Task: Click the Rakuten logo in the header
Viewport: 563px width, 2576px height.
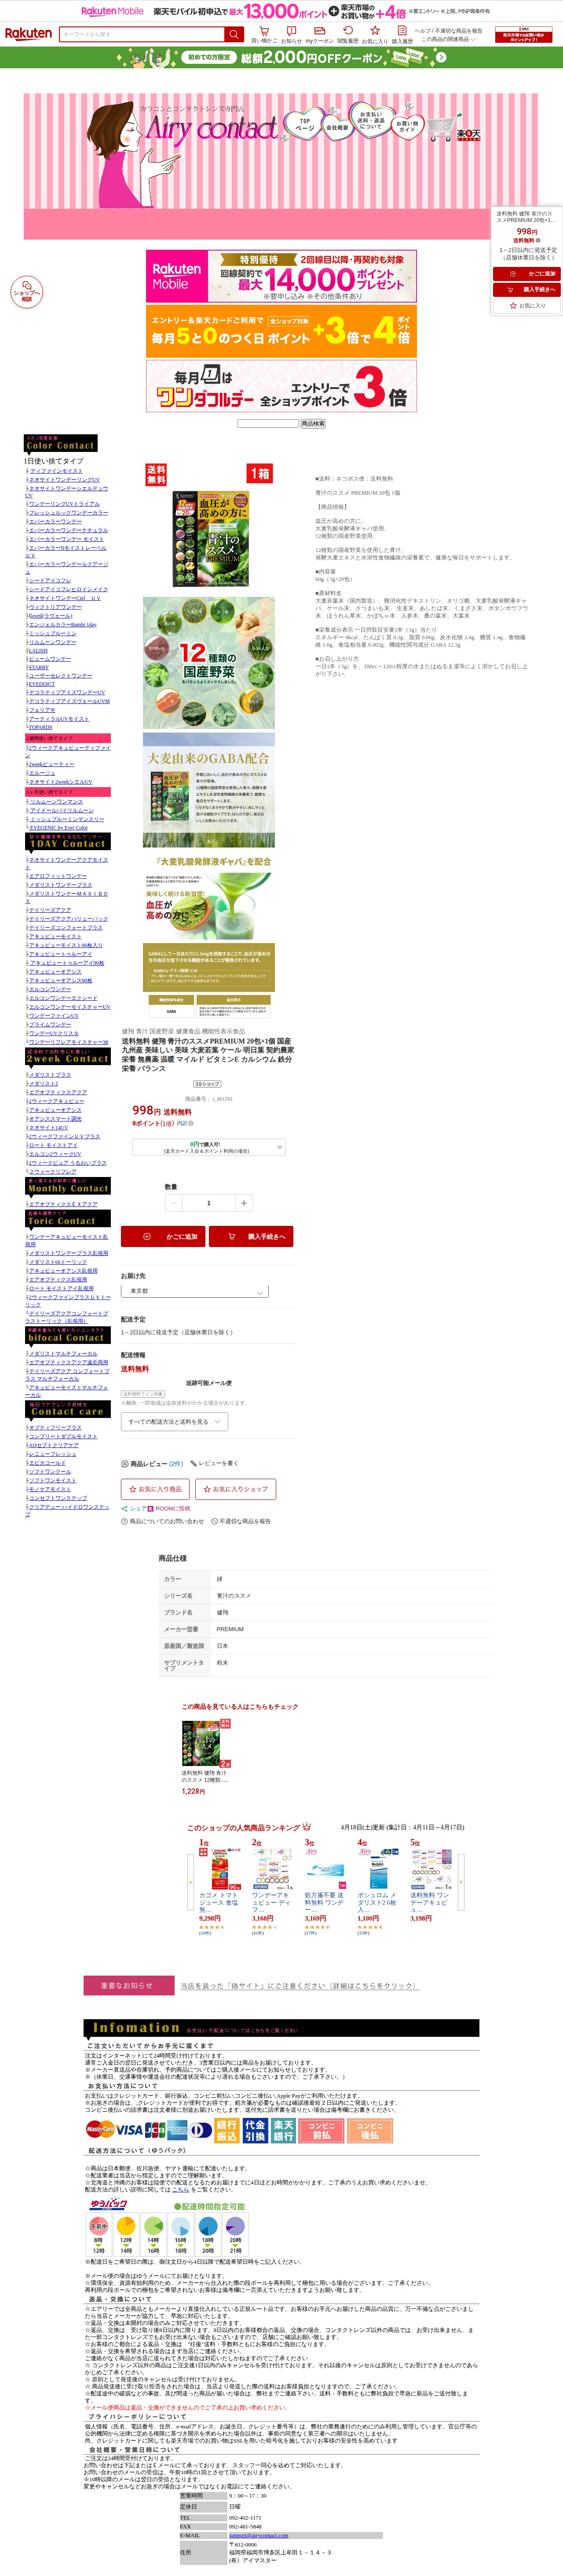Action: (28, 34)
